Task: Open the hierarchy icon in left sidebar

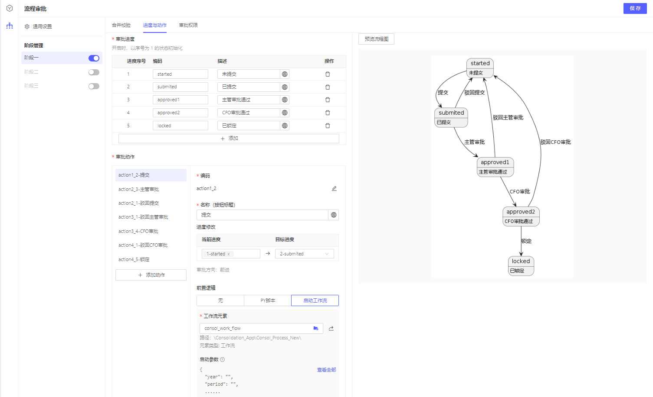Action: 10,26
